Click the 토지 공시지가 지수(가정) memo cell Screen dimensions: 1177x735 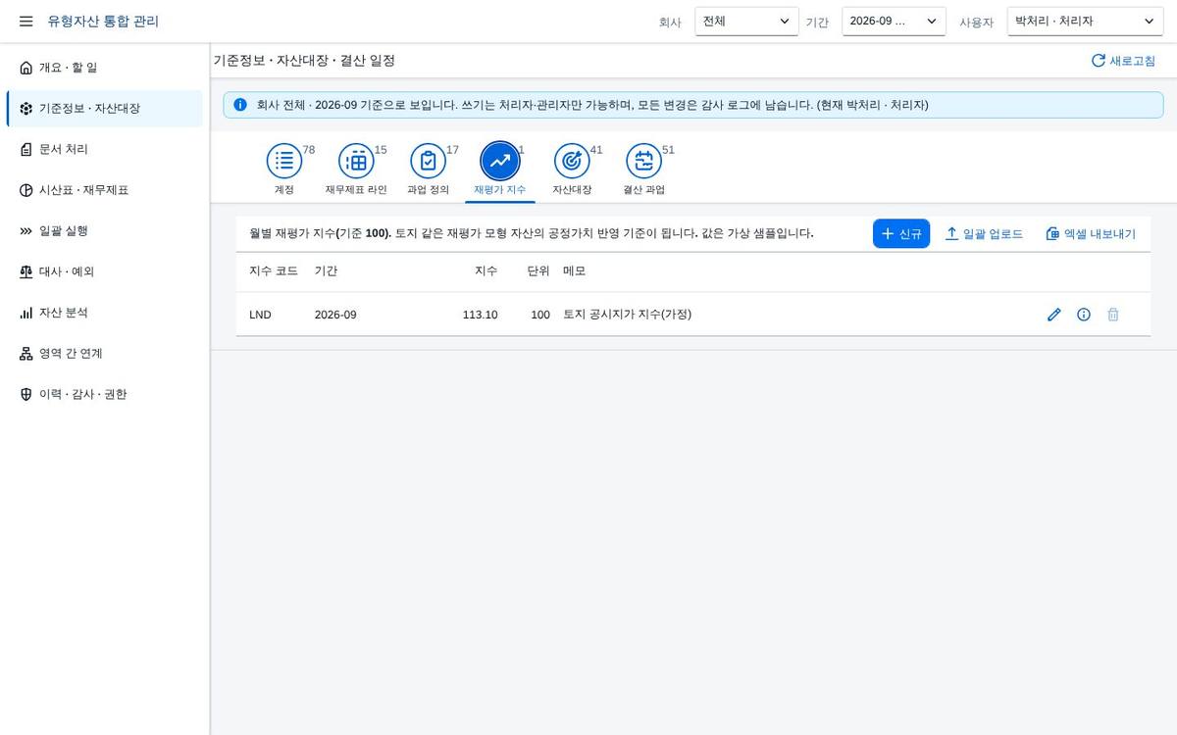pos(628,315)
